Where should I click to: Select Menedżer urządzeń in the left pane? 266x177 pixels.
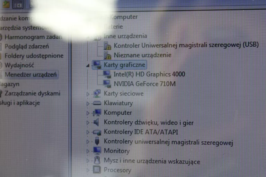click(x=31, y=75)
